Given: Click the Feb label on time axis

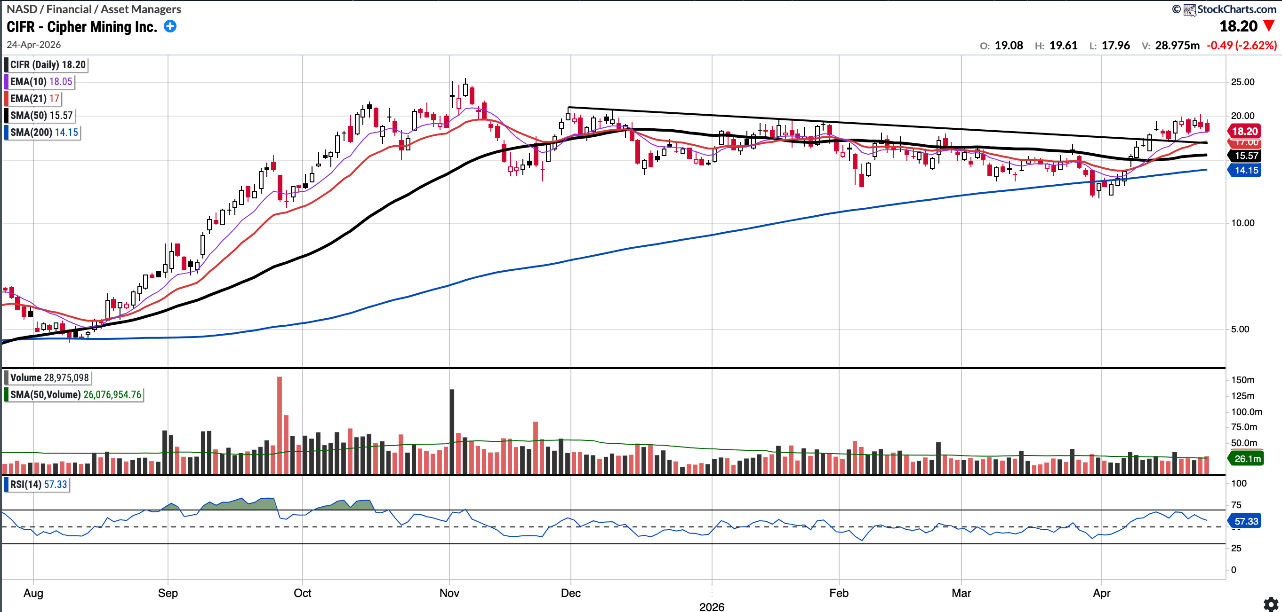Looking at the screenshot, I should click(839, 593).
